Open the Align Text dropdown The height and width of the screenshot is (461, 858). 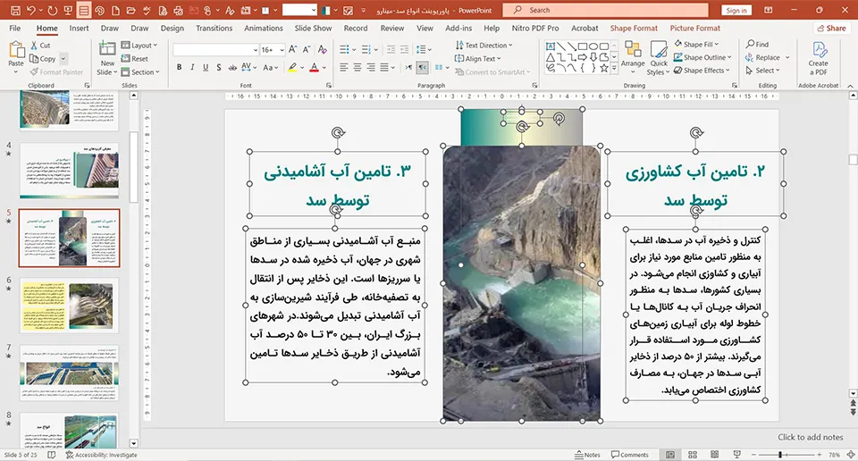pyautogui.click(x=477, y=58)
